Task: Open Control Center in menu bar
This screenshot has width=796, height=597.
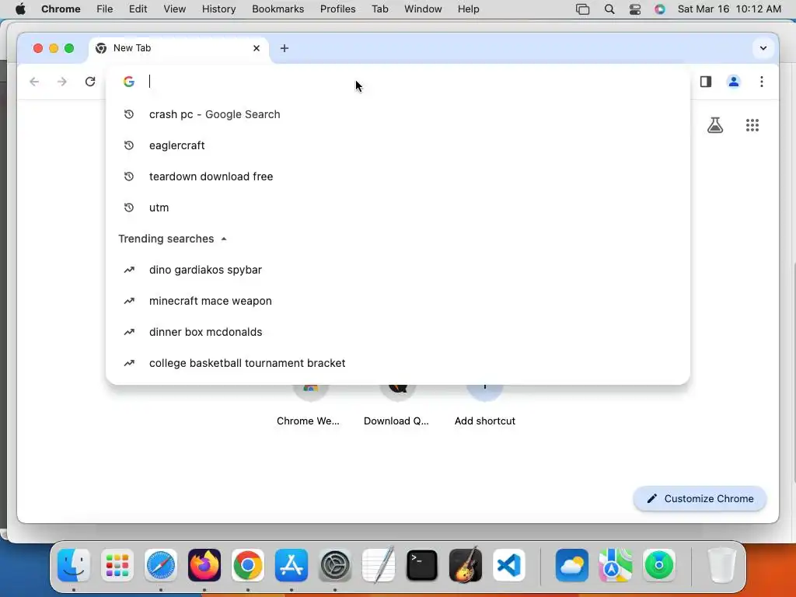Action: coord(634,9)
